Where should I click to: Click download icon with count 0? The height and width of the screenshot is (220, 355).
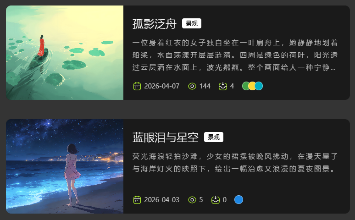(x=216, y=200)
